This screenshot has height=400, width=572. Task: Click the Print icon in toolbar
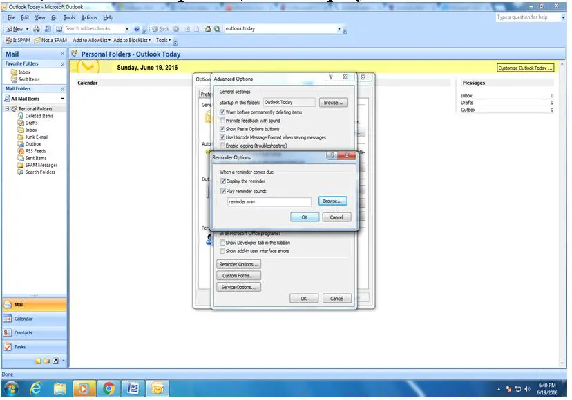(x=37, y=29)
